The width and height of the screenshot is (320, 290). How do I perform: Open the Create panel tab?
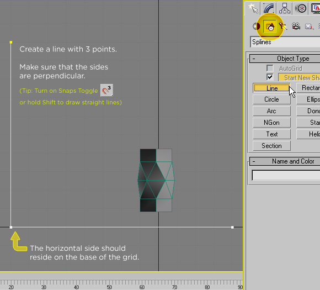coord(252,8)
